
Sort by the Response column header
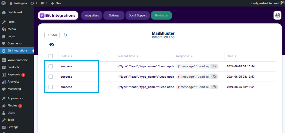[x=184, y=56]
